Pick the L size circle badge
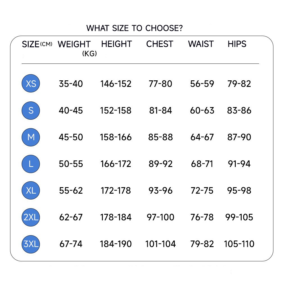281x281 pixels. tap(31, 164)
